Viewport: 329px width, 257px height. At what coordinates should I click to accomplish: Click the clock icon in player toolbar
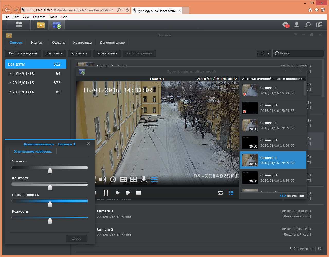click(x=113, y=179)
